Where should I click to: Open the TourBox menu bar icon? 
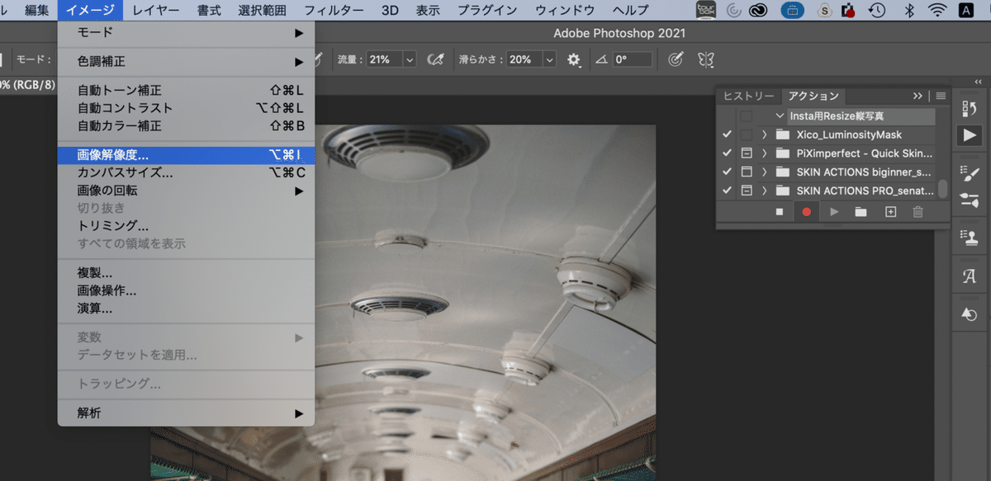tap(706, 10)
